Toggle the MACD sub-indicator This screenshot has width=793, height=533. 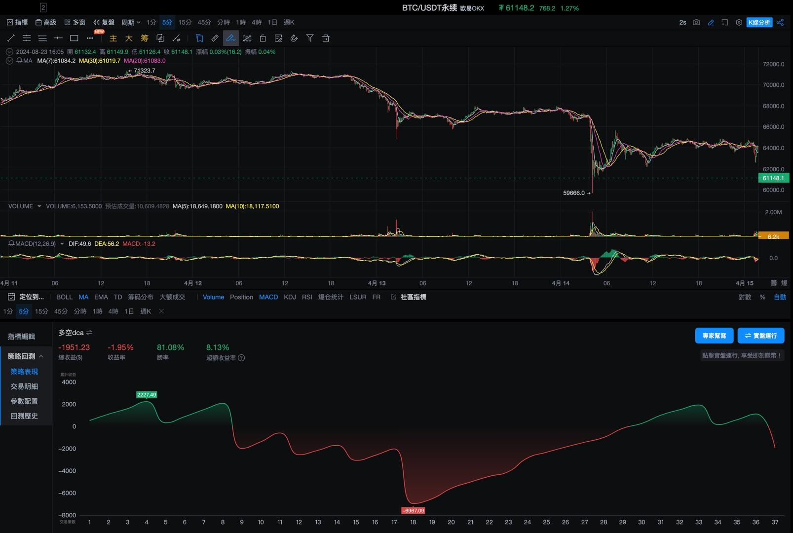coord(268,297)
